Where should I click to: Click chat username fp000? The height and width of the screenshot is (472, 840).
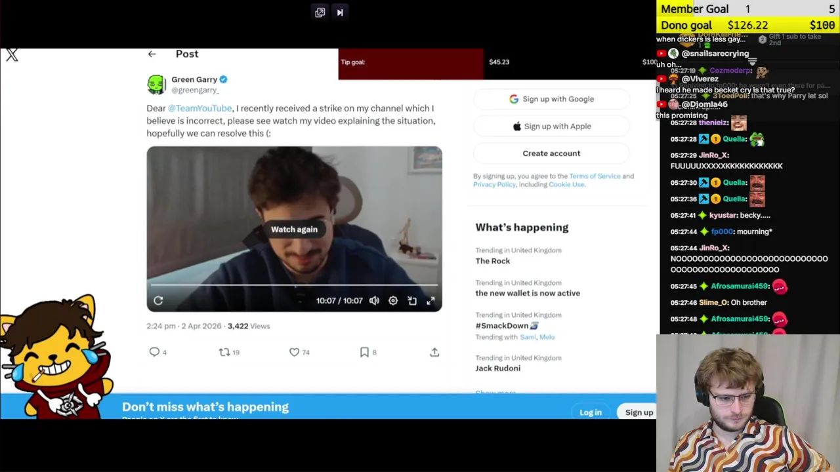(722, 231)
